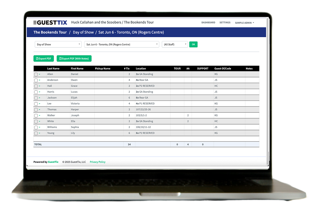
Task: Open the Privacy Policy link
Action: (98, 162)
